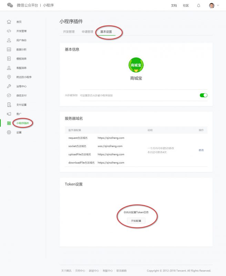Viewport: 226px width, 276px height.
Task: Click the 本月还可修改4次 note
Action: pos(157,152)
